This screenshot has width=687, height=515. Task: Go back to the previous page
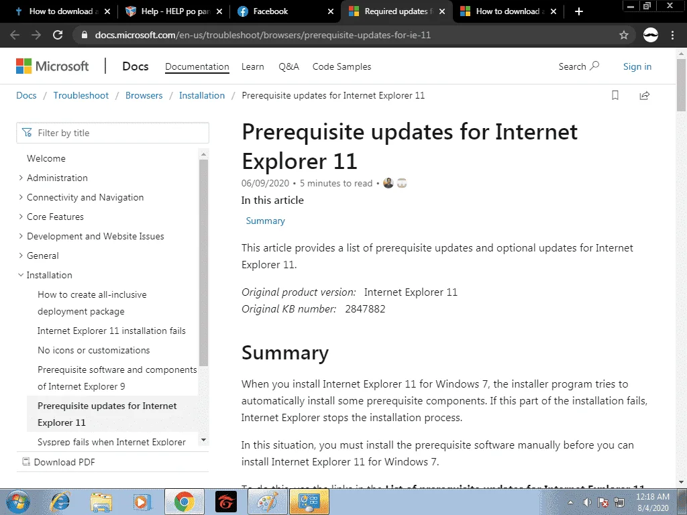pyautogui.click(x=15, y=35)
